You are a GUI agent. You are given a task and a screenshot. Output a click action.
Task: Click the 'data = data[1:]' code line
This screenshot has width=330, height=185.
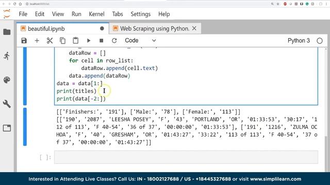tap(79, 83)
